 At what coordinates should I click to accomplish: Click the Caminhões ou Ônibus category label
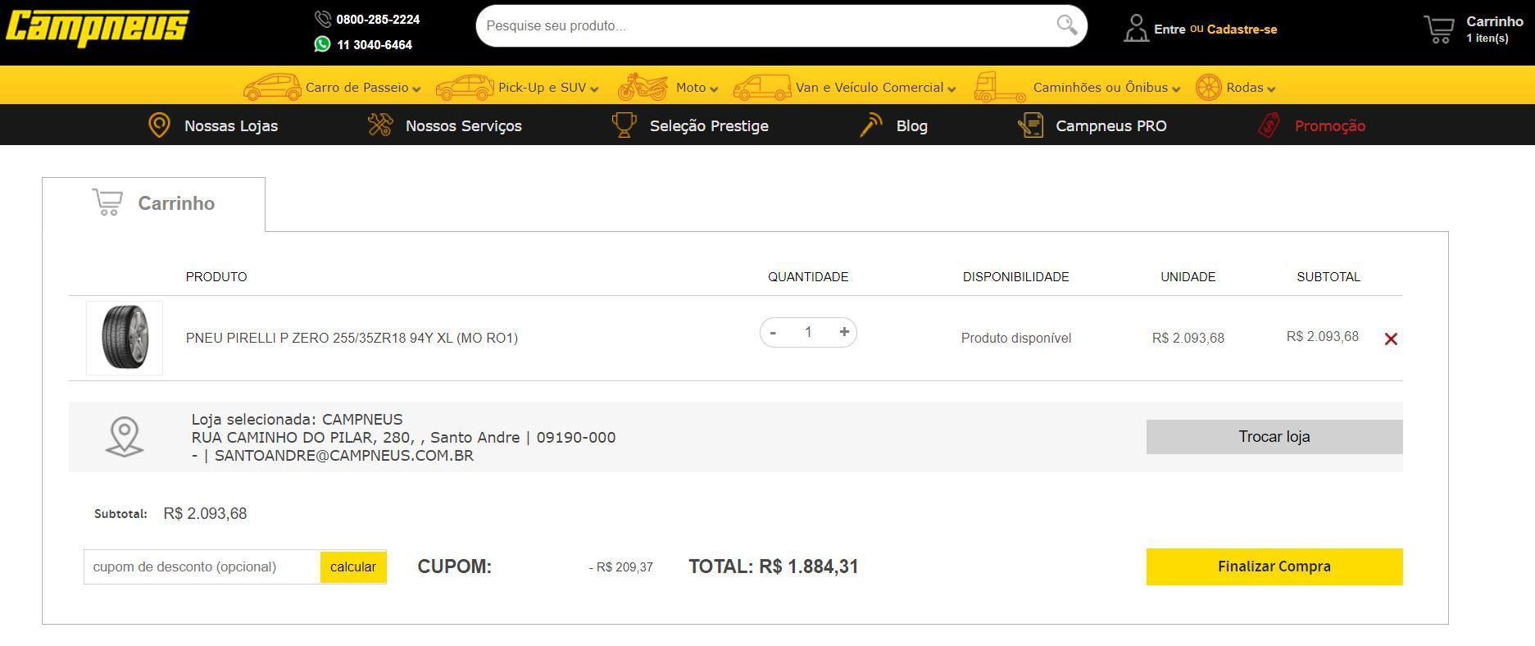point(1101,88)
